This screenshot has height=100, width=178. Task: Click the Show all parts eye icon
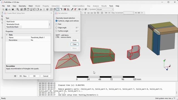tap(79, 9)
